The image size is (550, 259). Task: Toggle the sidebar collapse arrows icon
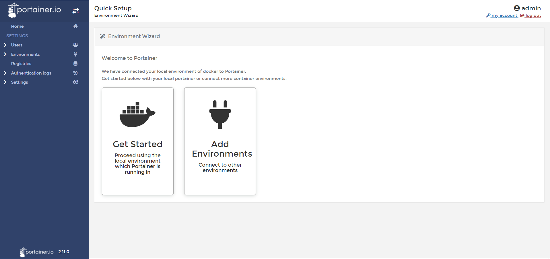pyautogui.click(x=75, y=11)
